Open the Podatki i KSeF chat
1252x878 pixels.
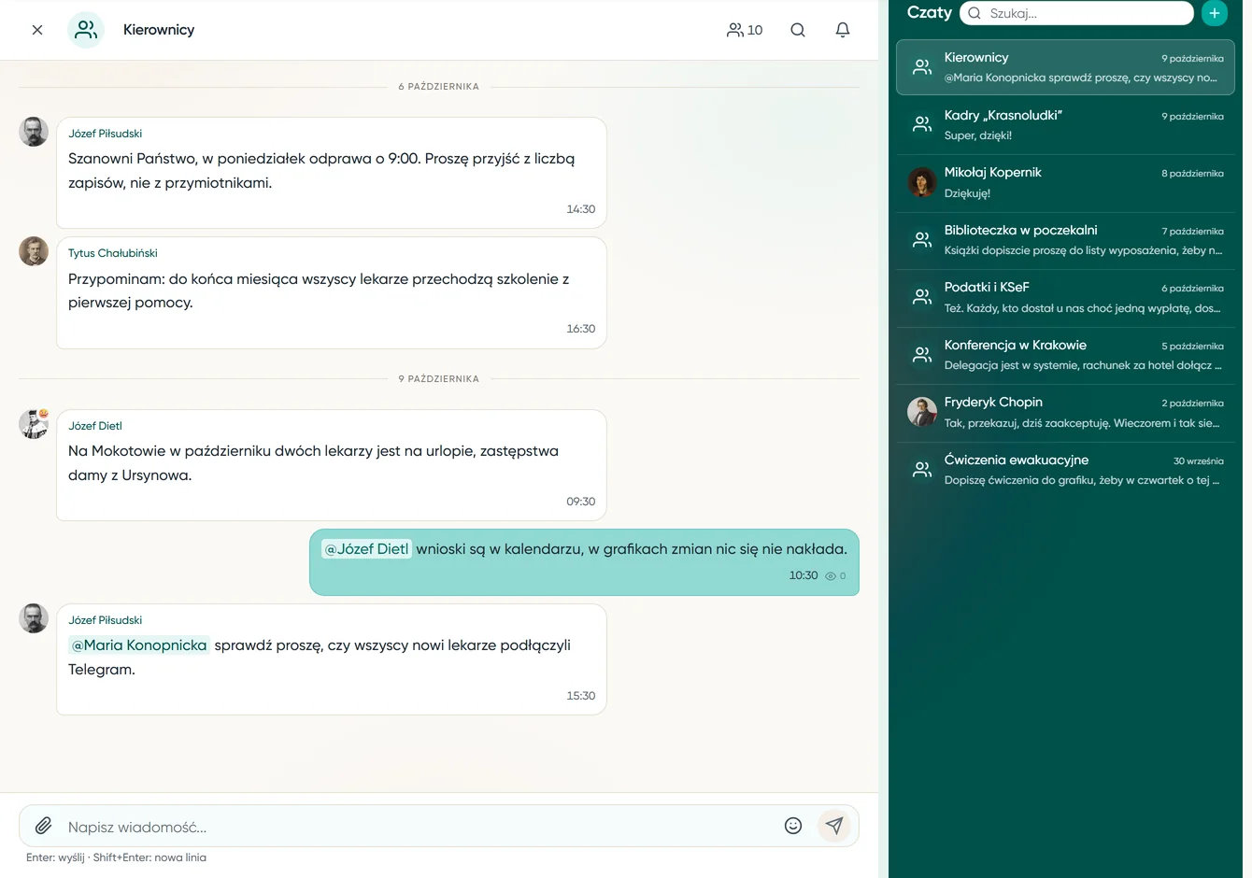(x=1065, y=297)
